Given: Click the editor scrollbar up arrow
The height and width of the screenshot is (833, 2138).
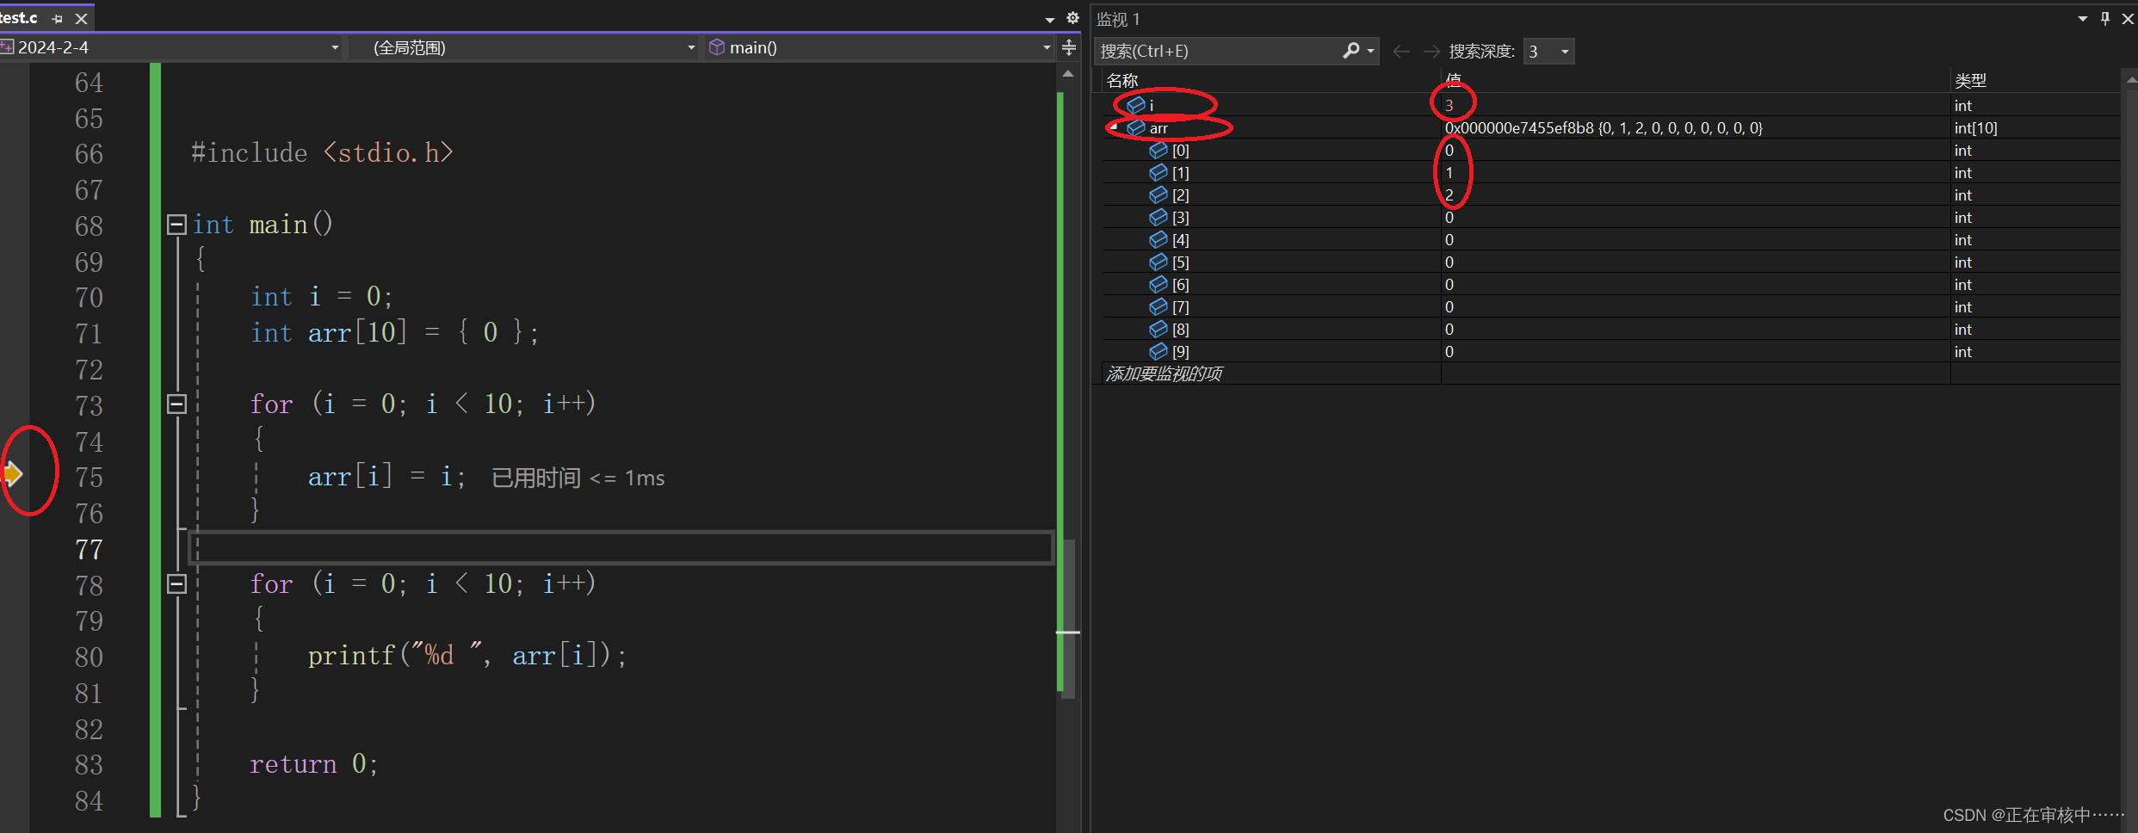Looking at the screenshot, I should click(x=1068, y=74).
